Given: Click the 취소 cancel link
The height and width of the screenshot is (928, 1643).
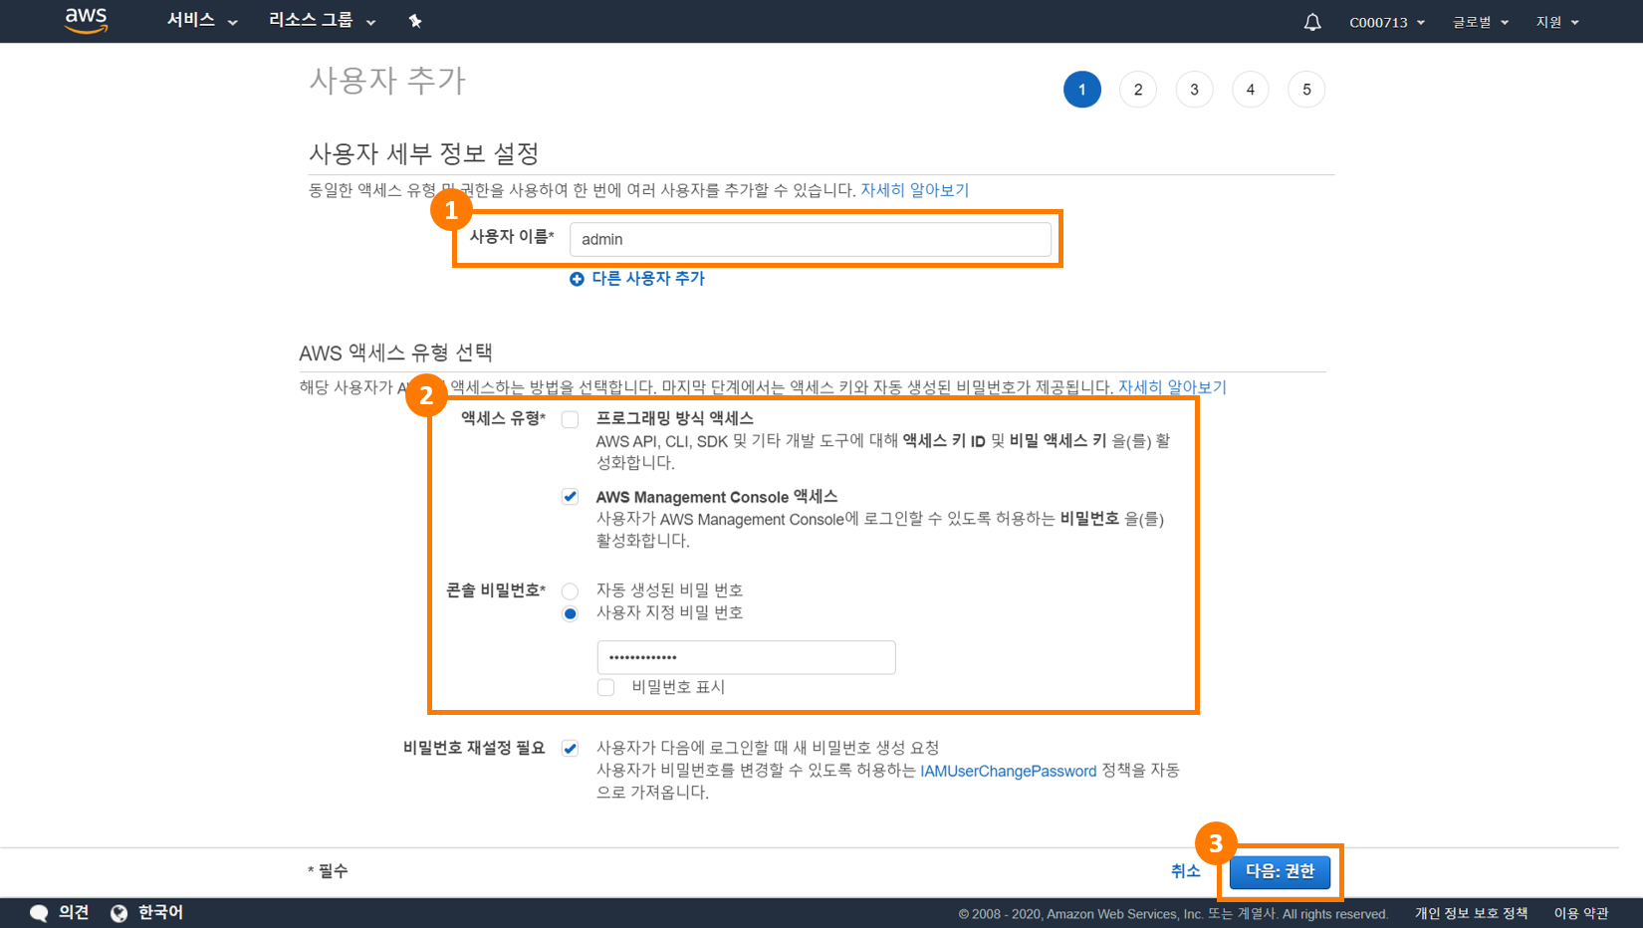Looking at the screenshot, I should click(1185, 871).
